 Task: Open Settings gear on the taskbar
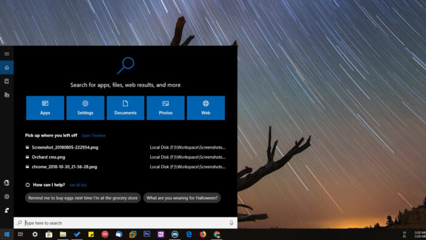[x=35, y=235]
